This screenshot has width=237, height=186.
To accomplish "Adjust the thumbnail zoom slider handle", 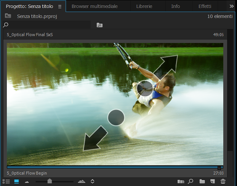I will 50,181.
